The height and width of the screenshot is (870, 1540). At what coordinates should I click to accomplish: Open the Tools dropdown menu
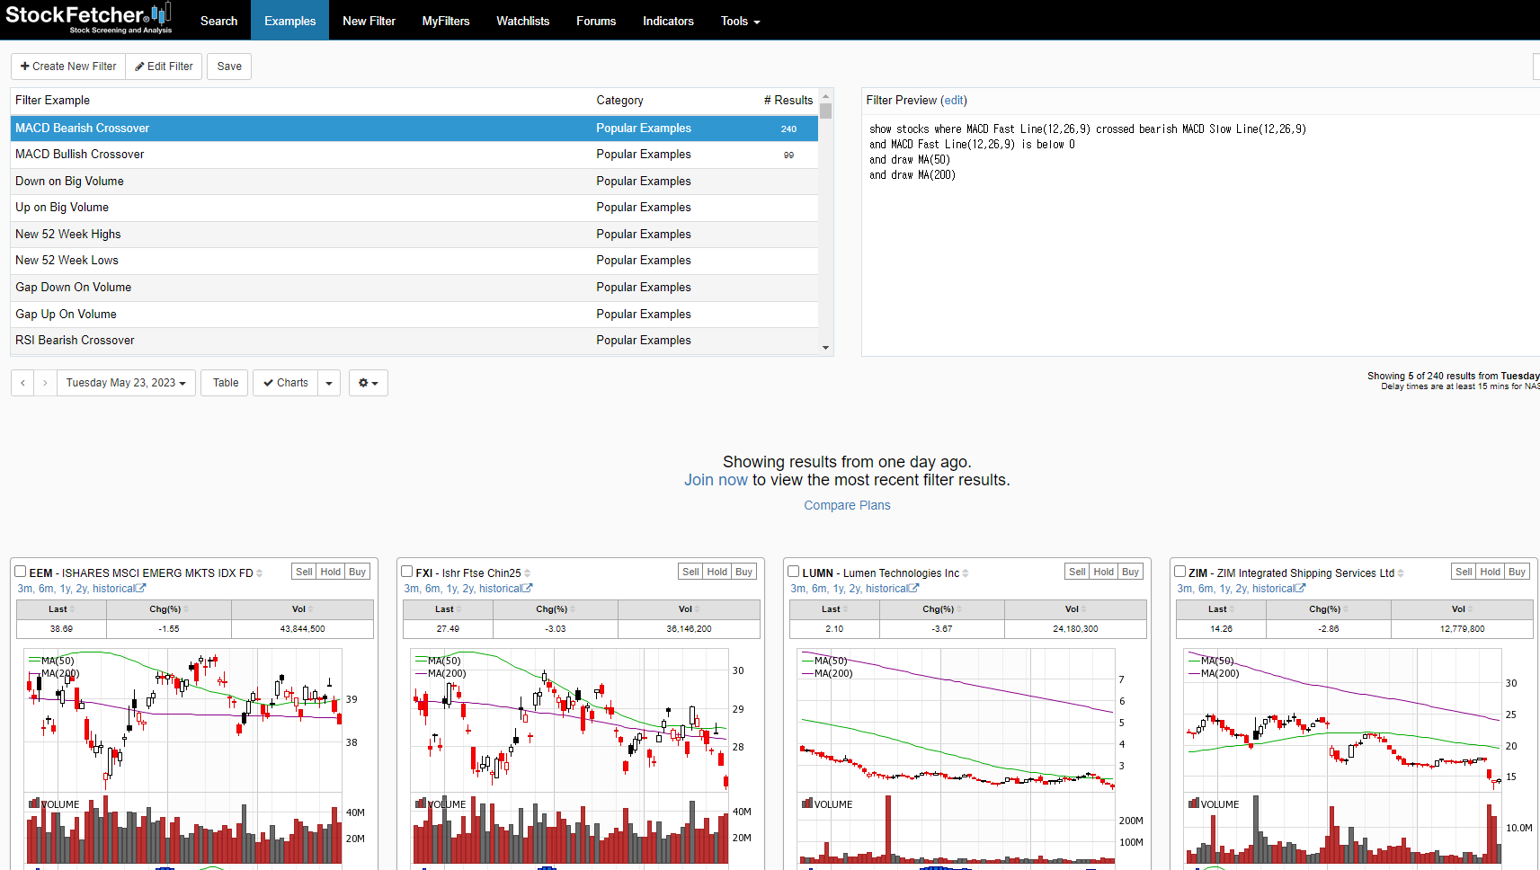pos(740,21)
